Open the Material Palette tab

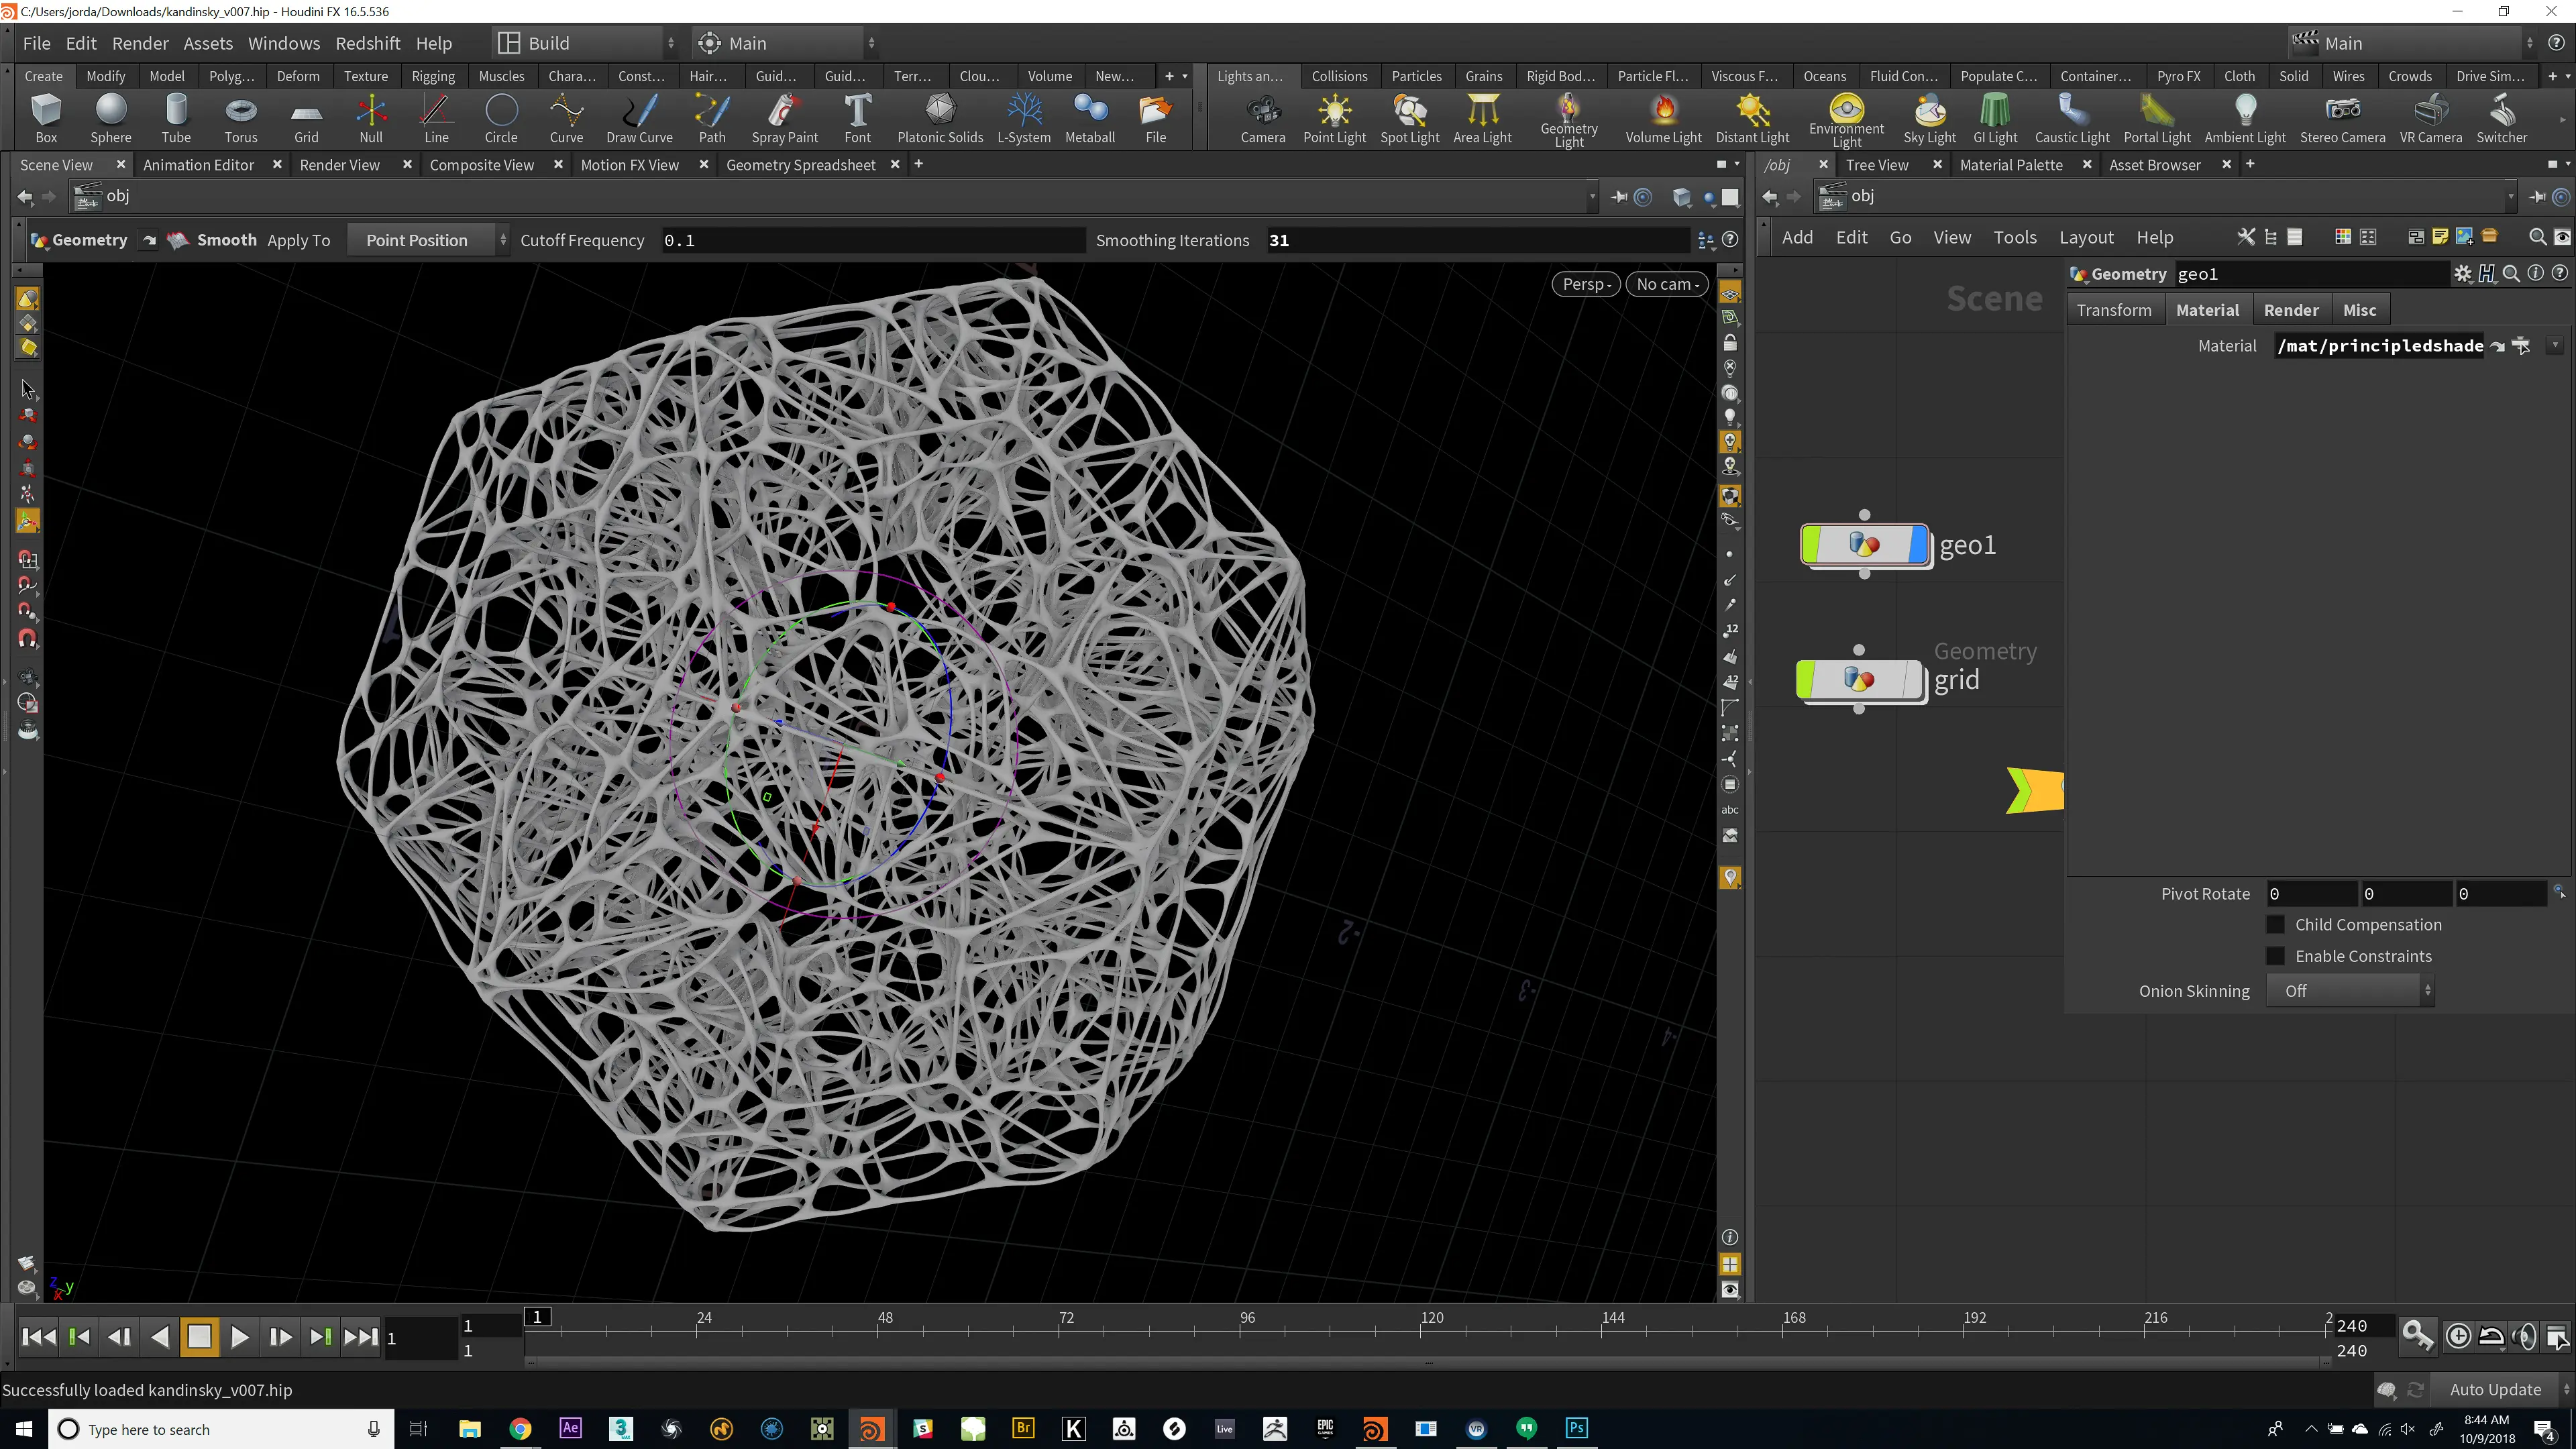tap(2011, 165)
